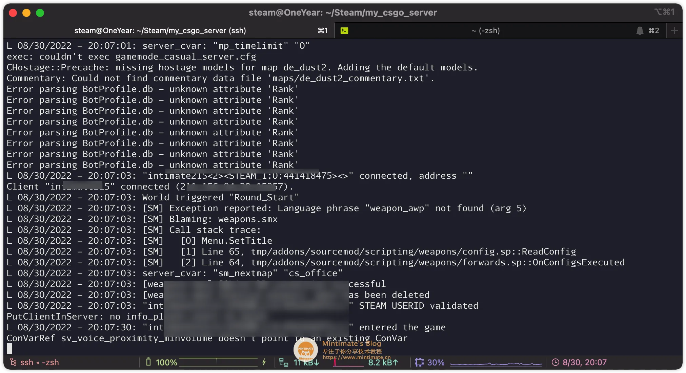686x373 pixels.
Task: Click the 8.2 kB upload rate indicator
Action: [383, 362]
